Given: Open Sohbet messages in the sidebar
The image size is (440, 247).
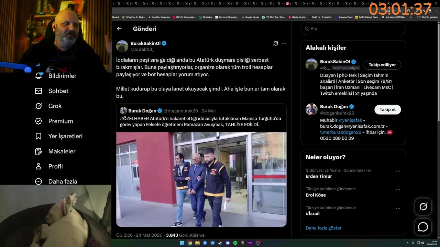Looking at the screenshot, I should (x=52, y=91).
